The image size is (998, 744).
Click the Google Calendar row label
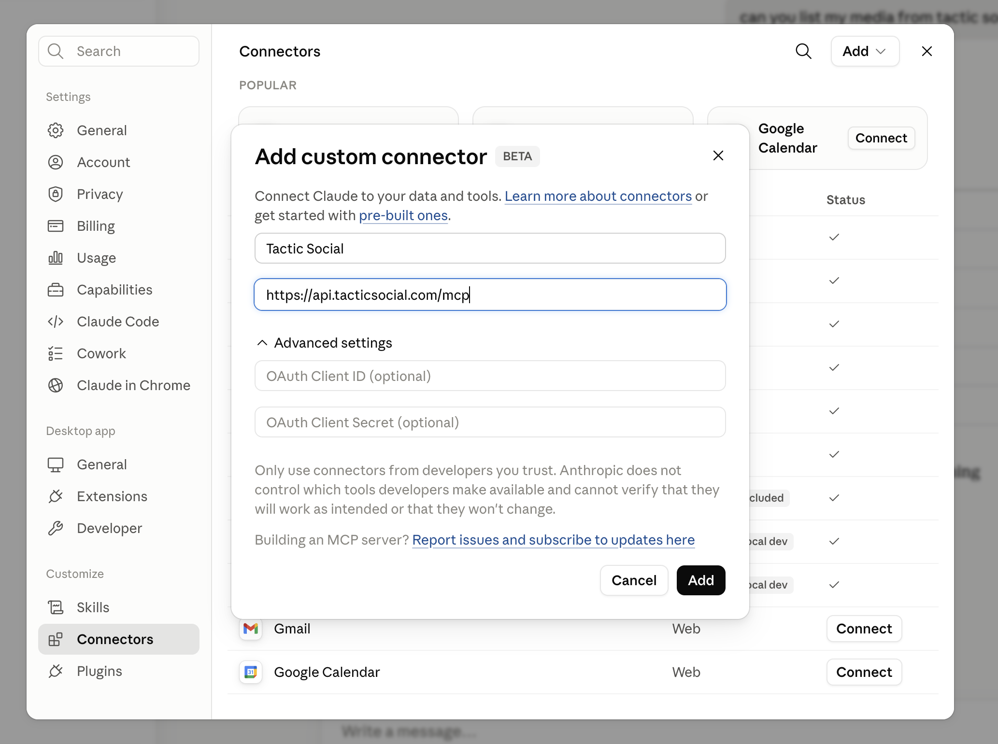tap(327, 672)
